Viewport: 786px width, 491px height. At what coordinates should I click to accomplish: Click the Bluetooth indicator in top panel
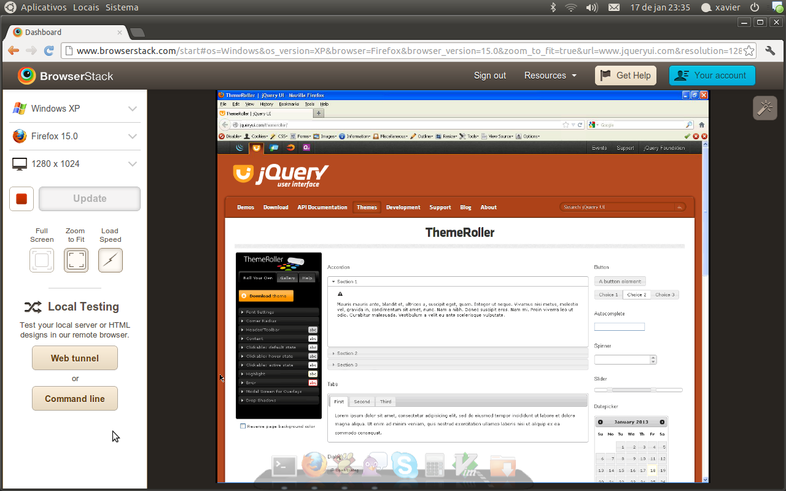click(x=553, y=7)
